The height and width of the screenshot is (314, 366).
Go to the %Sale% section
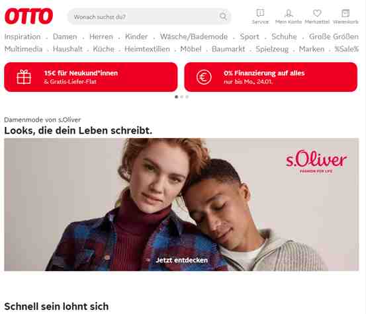(346, 49)
